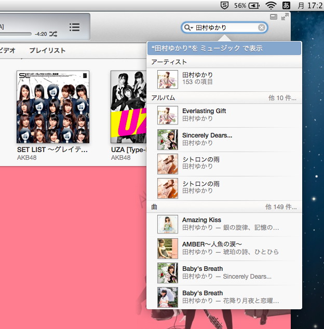
Task: Clear the search field with the X button
Action: tap(262, 28)
